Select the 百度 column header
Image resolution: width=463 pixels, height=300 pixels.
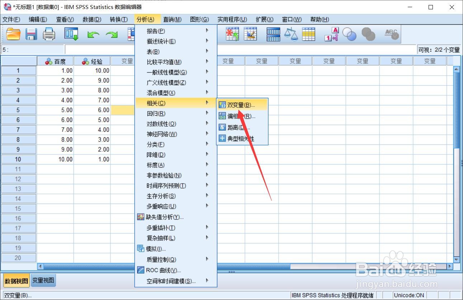[x=56, y=61]
